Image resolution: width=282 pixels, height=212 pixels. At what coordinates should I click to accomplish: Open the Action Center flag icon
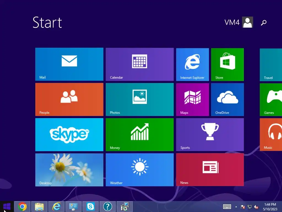point(243,207)
